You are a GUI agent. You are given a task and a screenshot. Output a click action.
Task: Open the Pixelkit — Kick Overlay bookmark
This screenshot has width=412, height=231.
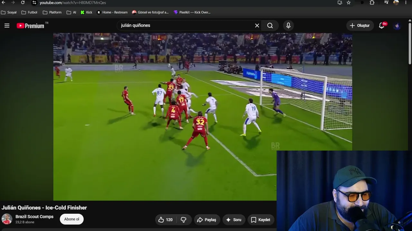[192, 13]
